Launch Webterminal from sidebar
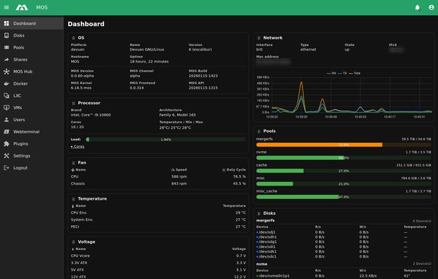The width and height of the screenshot is (438, 279). coord(32,132)
